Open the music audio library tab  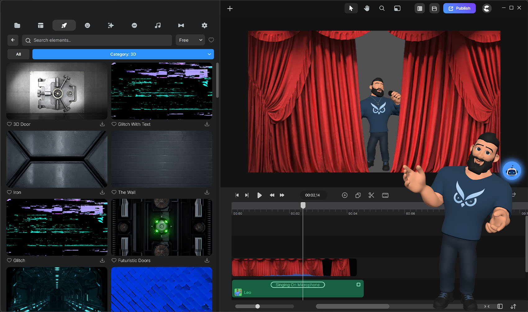(158, 25)
